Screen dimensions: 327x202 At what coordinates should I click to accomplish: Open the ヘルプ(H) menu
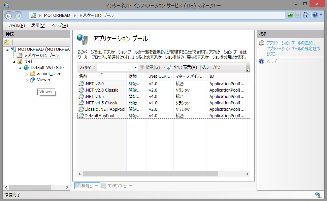click(60, 26)
